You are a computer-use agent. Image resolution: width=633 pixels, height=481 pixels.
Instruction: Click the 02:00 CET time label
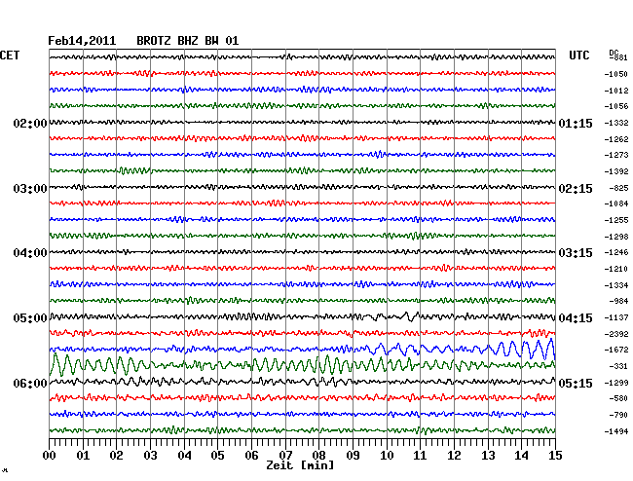31,124
